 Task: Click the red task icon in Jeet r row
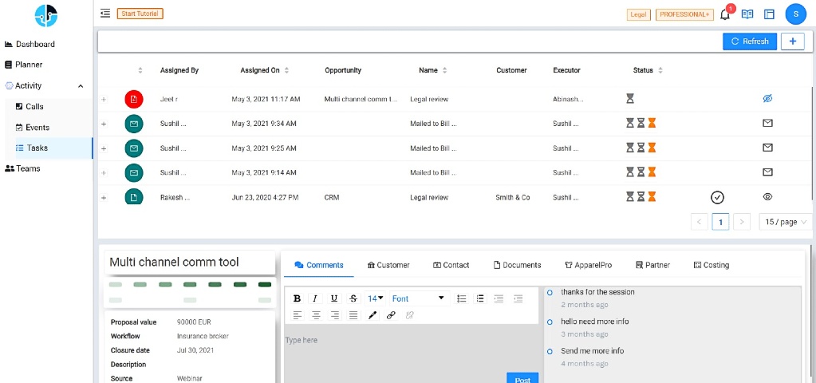[134, 99]
